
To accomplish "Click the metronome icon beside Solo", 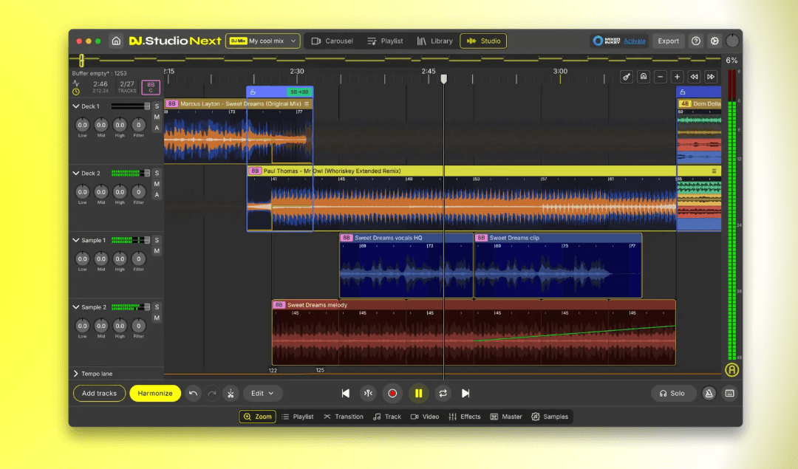I will click(x=709, y=394).
